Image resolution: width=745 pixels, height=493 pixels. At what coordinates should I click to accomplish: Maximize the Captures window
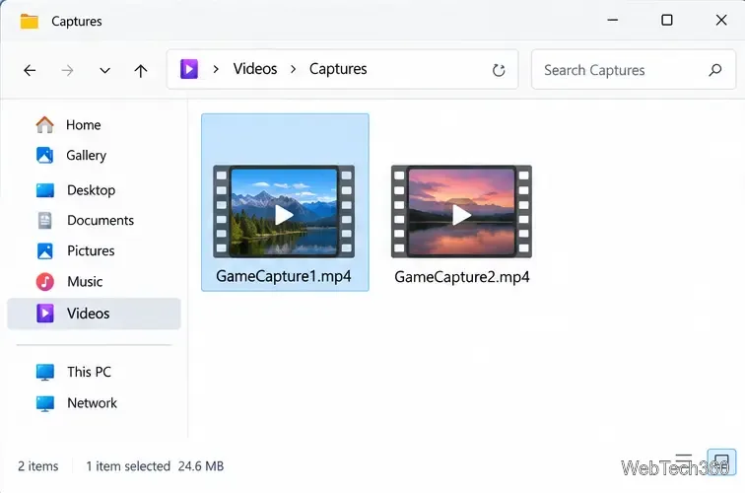click(x=667, y=20)
